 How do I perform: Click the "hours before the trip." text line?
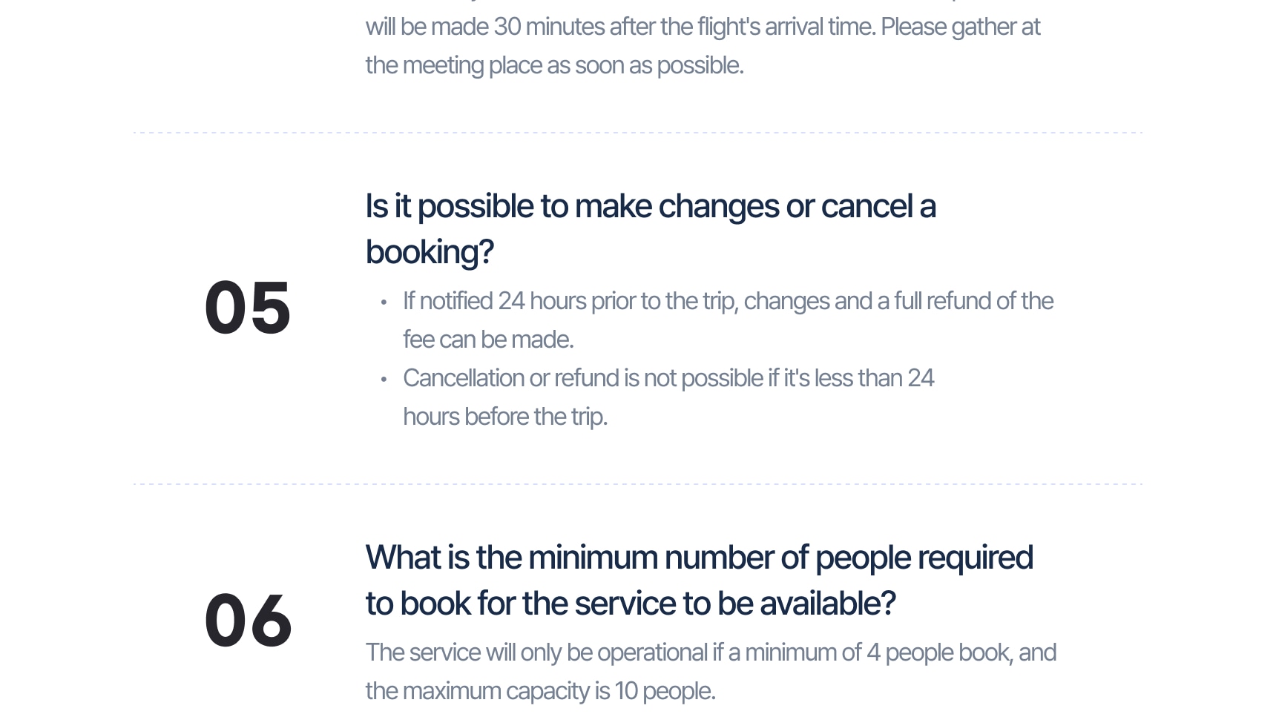[x=505, y=417]
